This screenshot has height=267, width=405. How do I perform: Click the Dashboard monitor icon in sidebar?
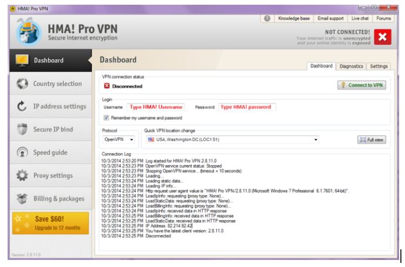pyautogui.click(x=22, y=60)
